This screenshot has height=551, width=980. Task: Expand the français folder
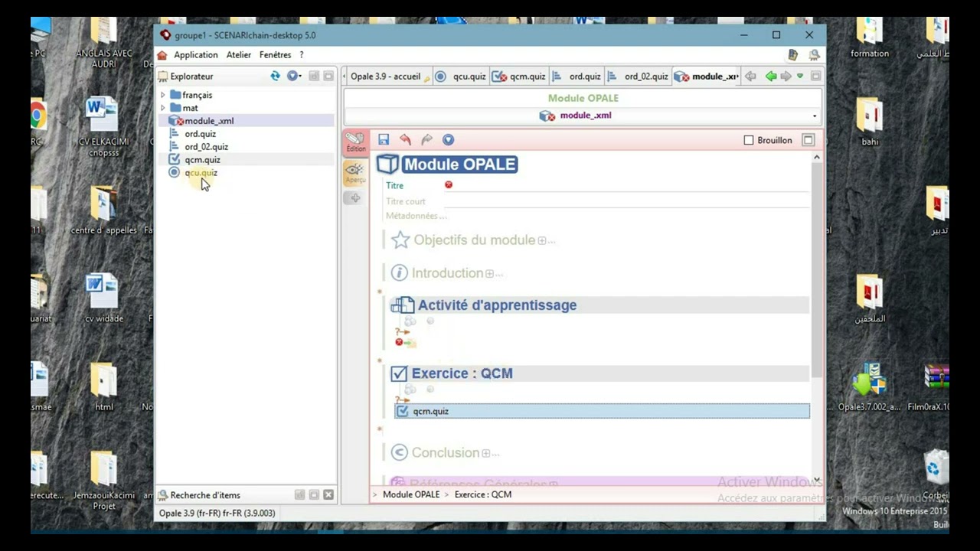click(162, 95)
